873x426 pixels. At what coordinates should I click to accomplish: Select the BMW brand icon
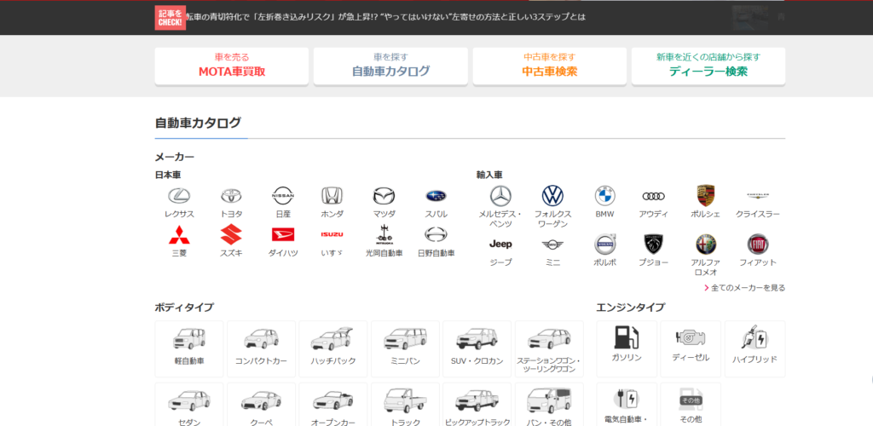604,196
